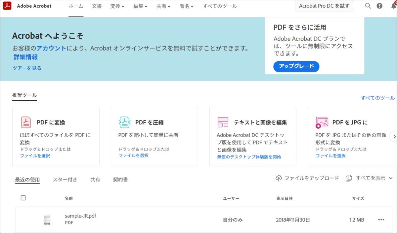This screenshot has height=233, width=397.
Task: Click the ツアーを見る link
Action: click(27, 68)
